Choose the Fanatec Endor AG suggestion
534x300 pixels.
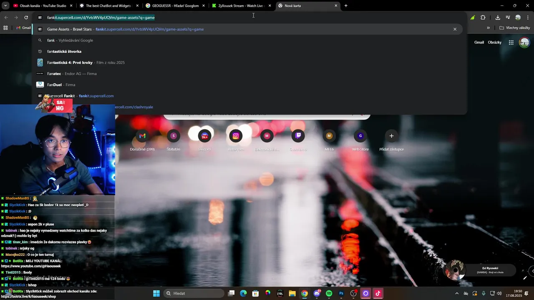248,73
